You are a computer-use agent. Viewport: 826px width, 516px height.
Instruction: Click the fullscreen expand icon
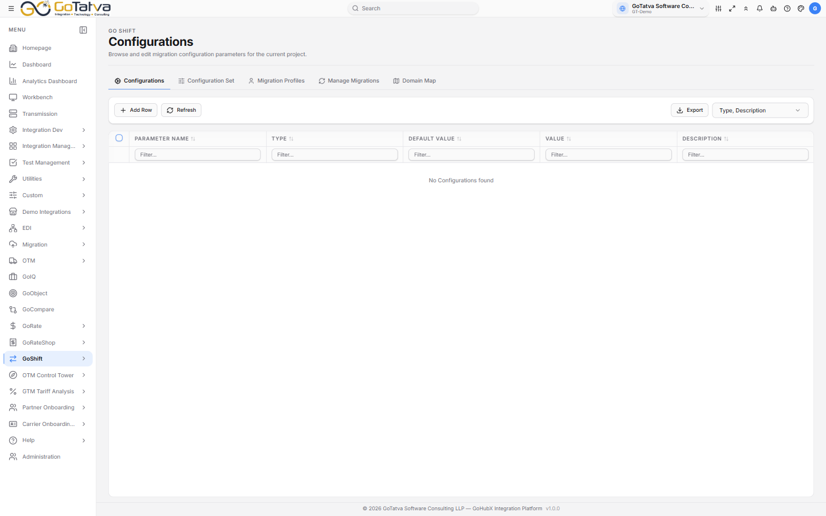click(732, 9)
